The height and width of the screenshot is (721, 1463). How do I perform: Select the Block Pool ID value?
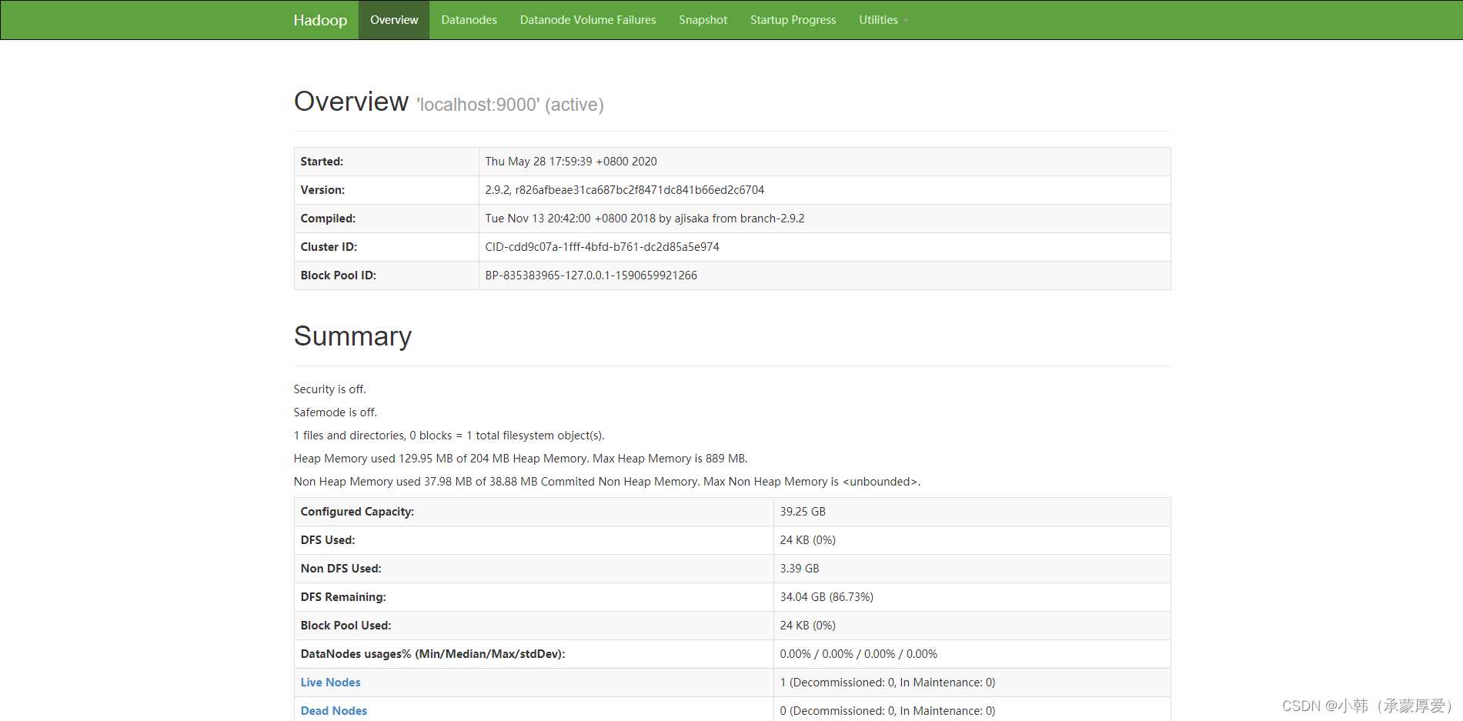click(x=591, y=275)
